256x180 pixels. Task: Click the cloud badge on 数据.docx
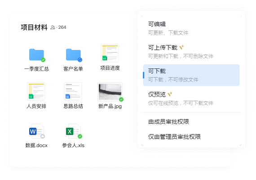pyautogui.click(x=43, y=136)
